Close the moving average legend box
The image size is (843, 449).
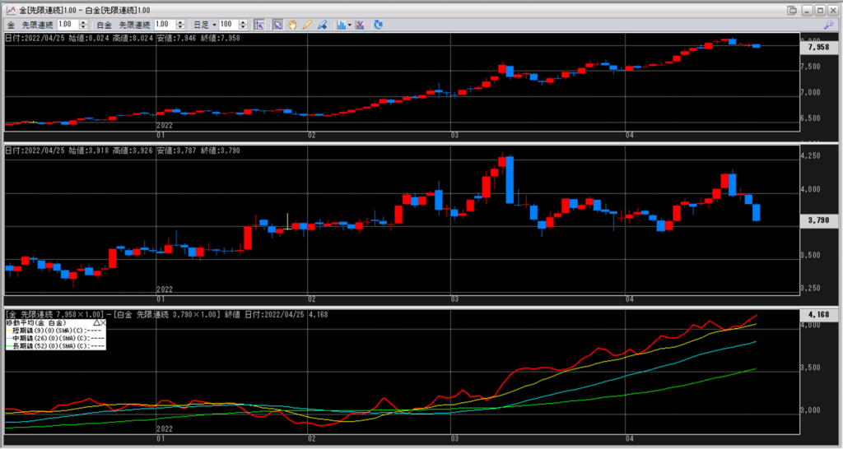104,323
